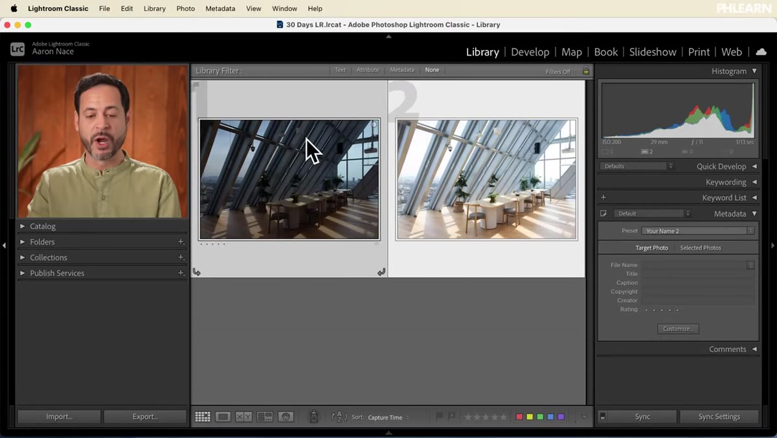Set flag as picked icon
The image size is (777, 438).
click(x=440, y=417)
